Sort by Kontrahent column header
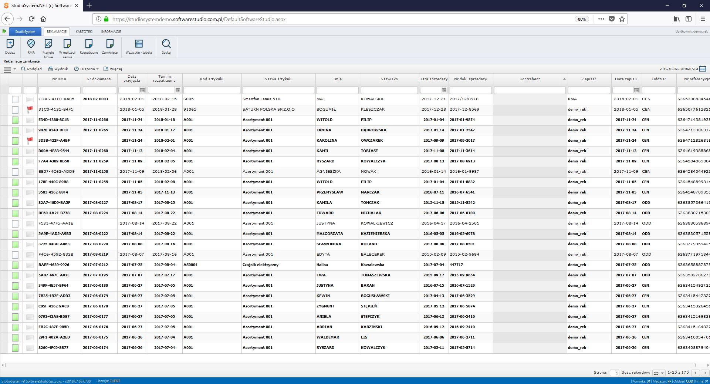 coord(530,79)
